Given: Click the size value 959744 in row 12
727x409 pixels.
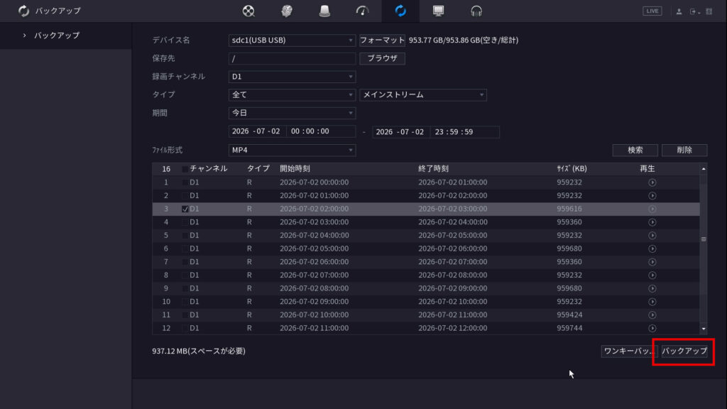Looking at the screenshot, I should (569, 328).
